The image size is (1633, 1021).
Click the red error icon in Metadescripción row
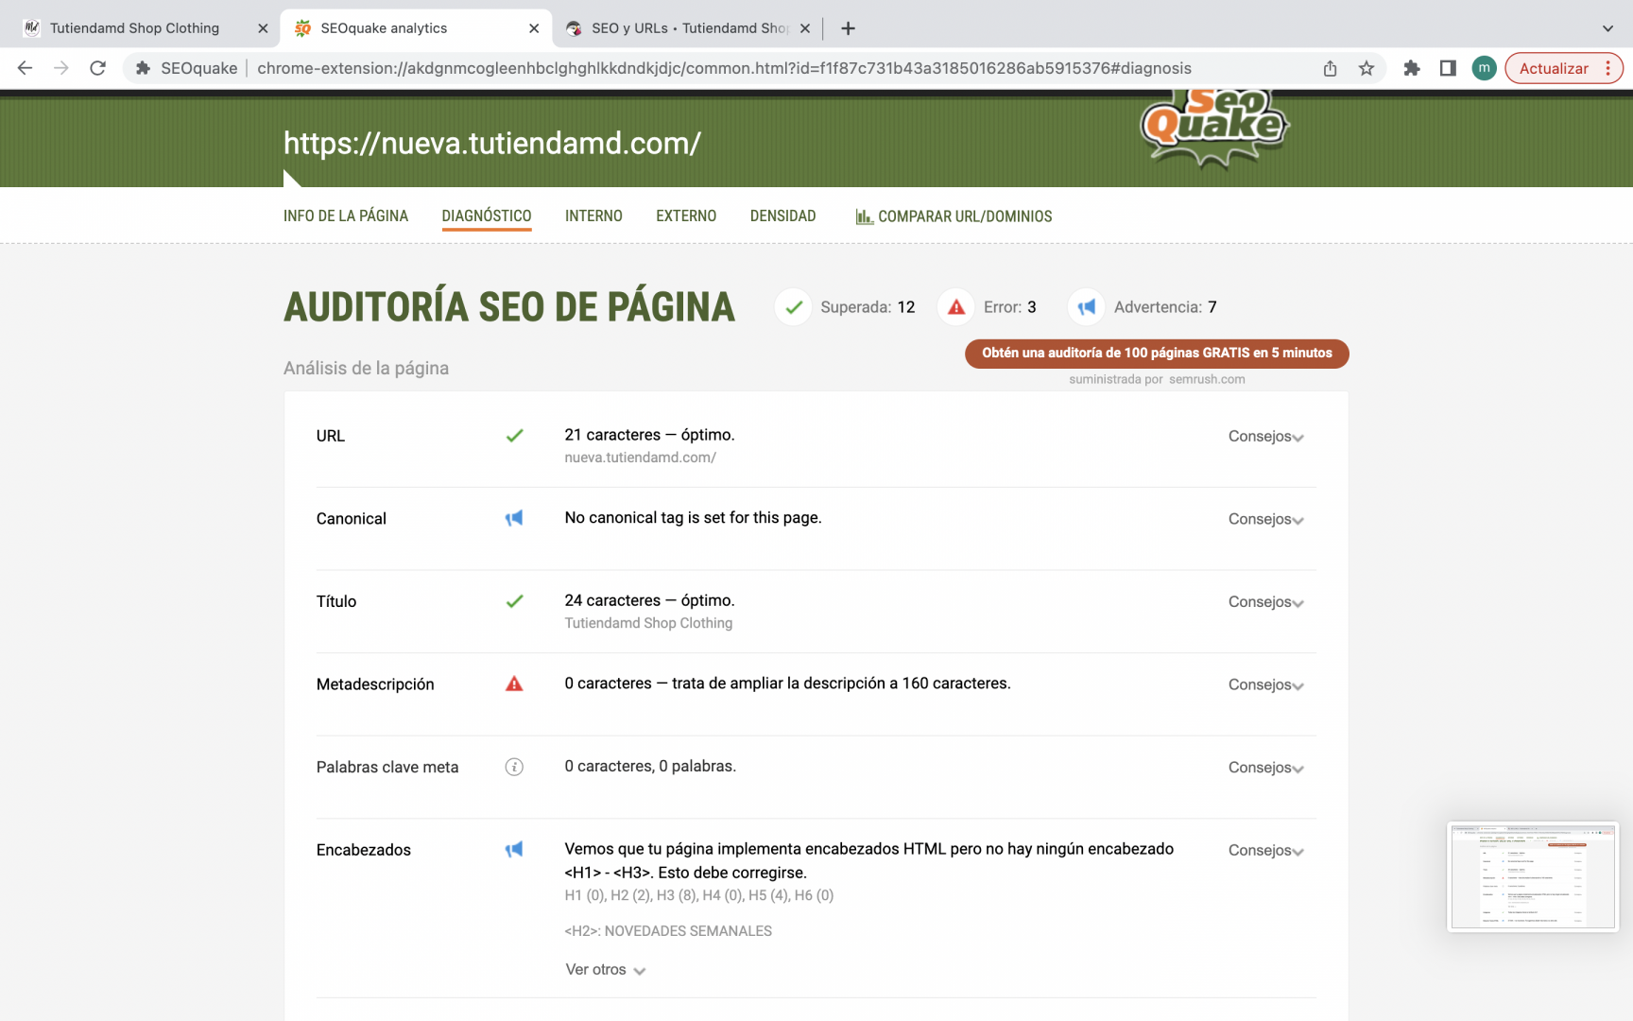coord(514,684)
